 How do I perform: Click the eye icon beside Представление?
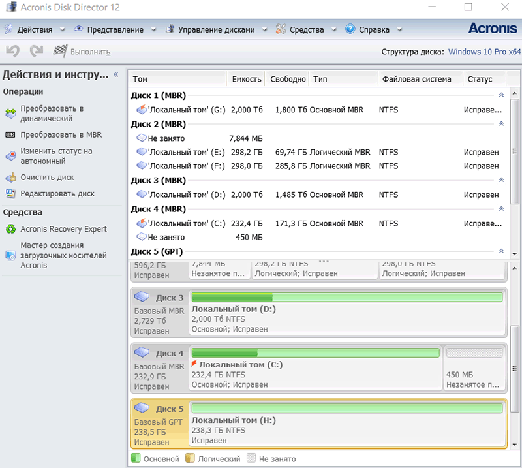tap(78, 29)
